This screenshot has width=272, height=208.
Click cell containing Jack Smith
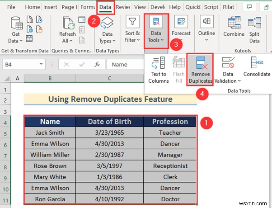50,132
